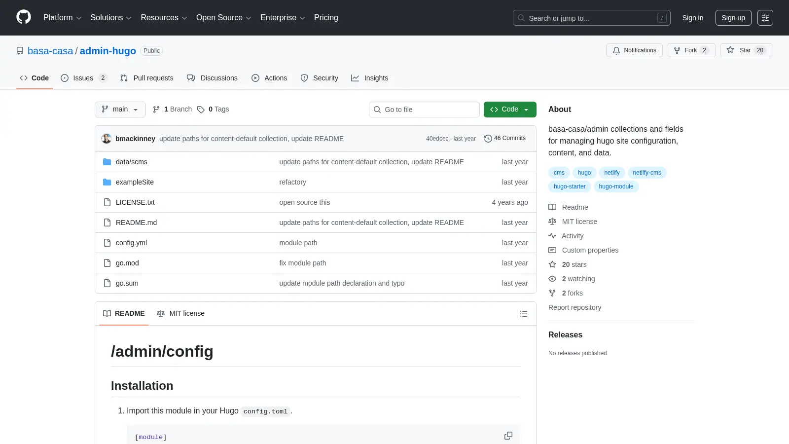This screenshot has height=444, width=789.
Task: View the 46 Commits history
Action: click(x=505, y=139)
